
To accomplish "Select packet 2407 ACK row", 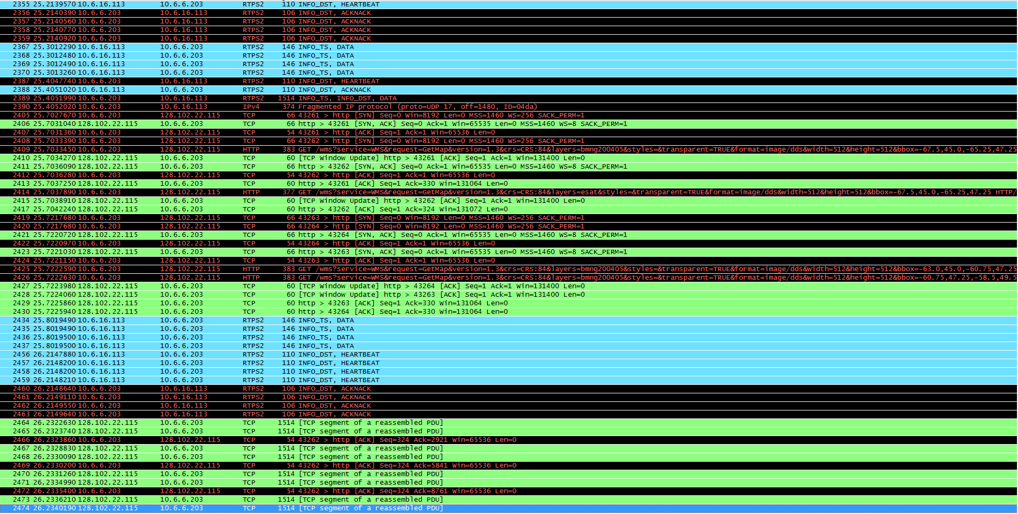I will [x=509, y=132].
